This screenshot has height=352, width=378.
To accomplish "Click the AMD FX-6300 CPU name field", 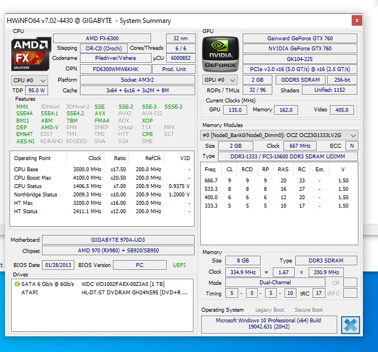I will [x=102, y=39].
